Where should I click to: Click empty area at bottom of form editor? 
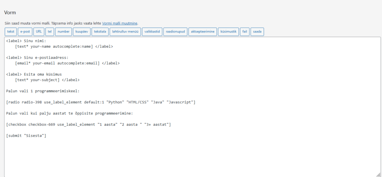point(187,161)
